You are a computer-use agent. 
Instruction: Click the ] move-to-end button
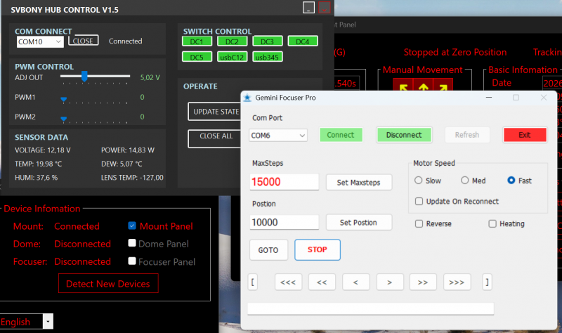pyautogui.click(x=487, y=282)
